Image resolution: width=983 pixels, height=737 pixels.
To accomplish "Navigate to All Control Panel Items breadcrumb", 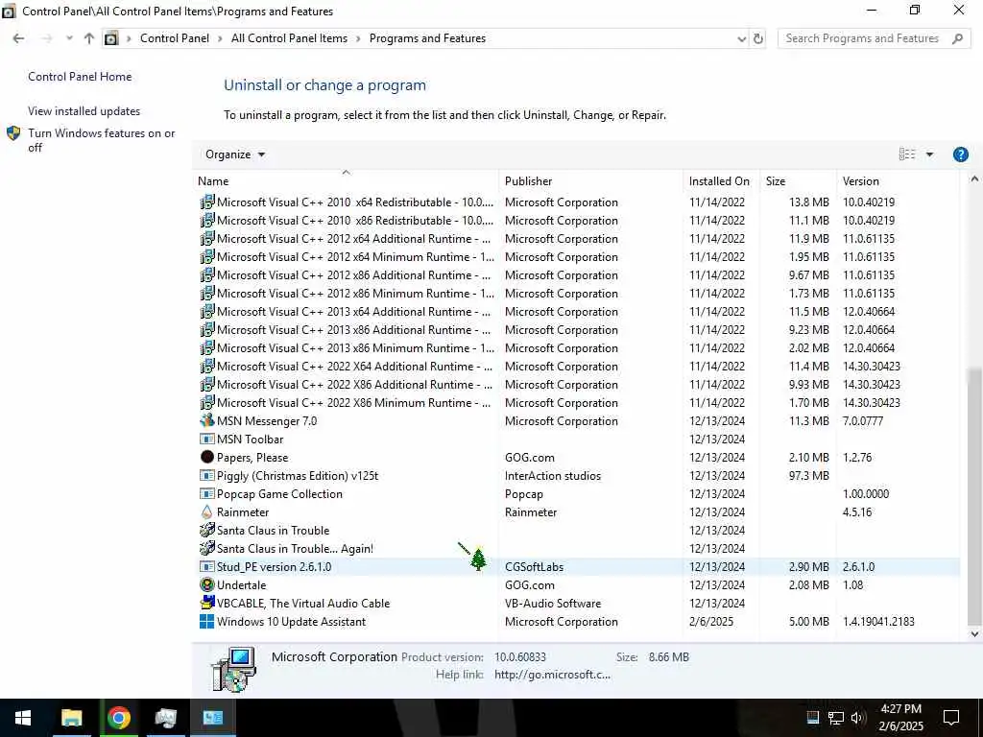I will pyautogui.click(x=289, y=38).
